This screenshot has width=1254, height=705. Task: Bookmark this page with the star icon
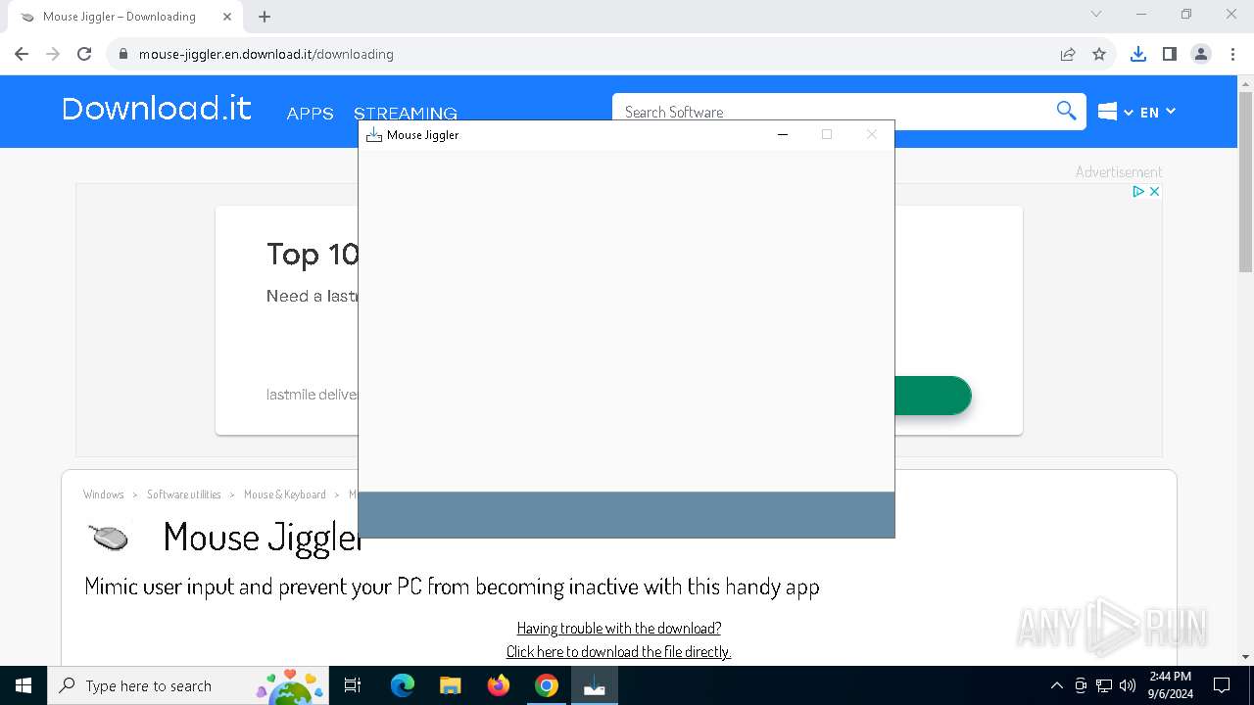click(1099, 54)
